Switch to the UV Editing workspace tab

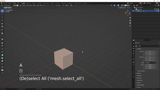(x=39, y=3)
